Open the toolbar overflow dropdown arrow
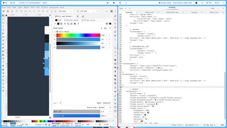227x128 pixels. 107,11
